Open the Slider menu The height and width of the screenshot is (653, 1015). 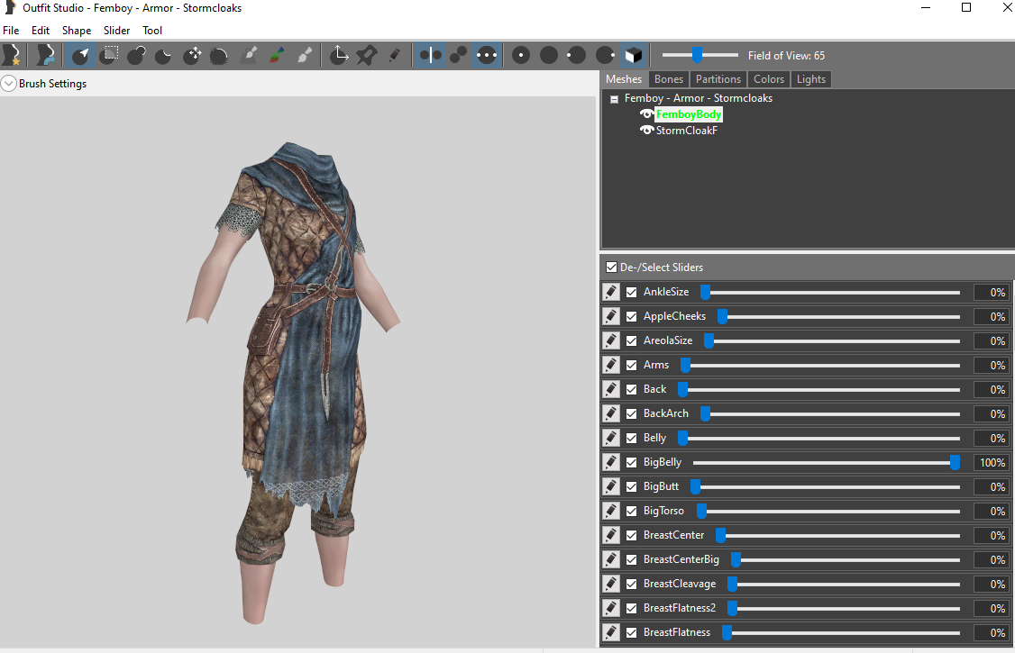116,31
